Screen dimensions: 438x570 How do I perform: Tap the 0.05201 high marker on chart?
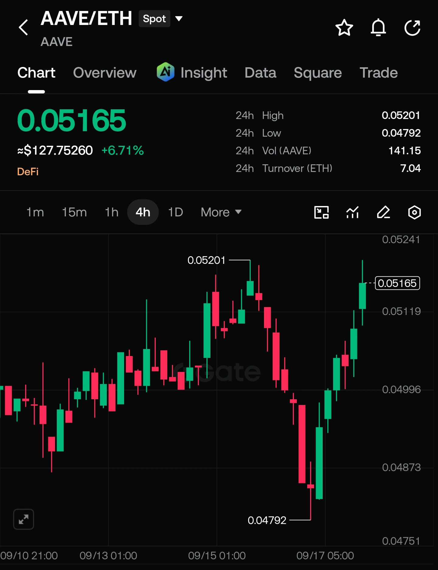tap(207, 260)
